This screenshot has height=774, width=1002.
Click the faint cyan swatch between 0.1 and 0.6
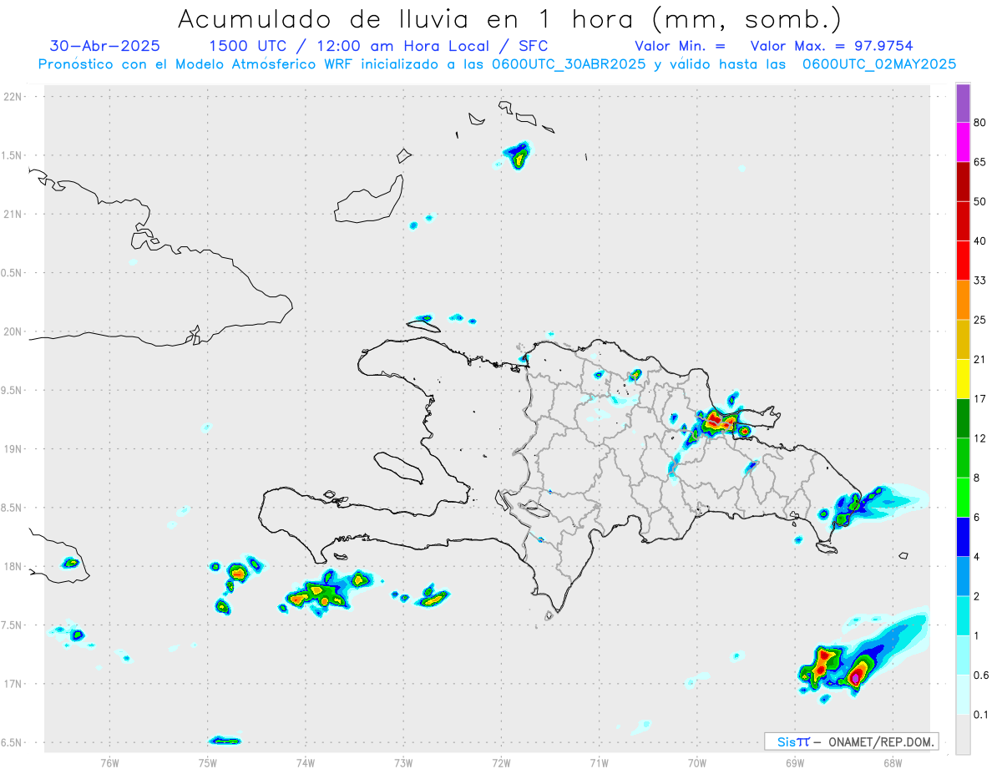pos(963,695)
